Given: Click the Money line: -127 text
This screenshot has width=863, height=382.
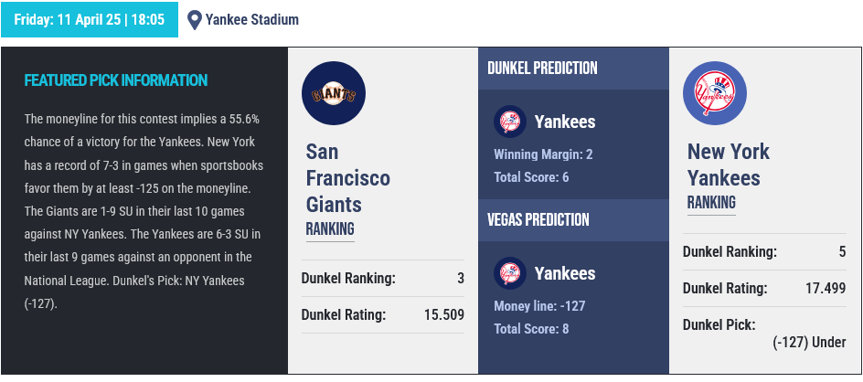Looking at the screenshot, I should tap(539, 306).
